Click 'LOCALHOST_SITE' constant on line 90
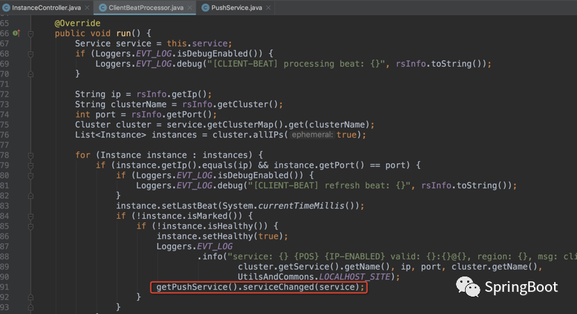The image size is (577, 314). 355,277
